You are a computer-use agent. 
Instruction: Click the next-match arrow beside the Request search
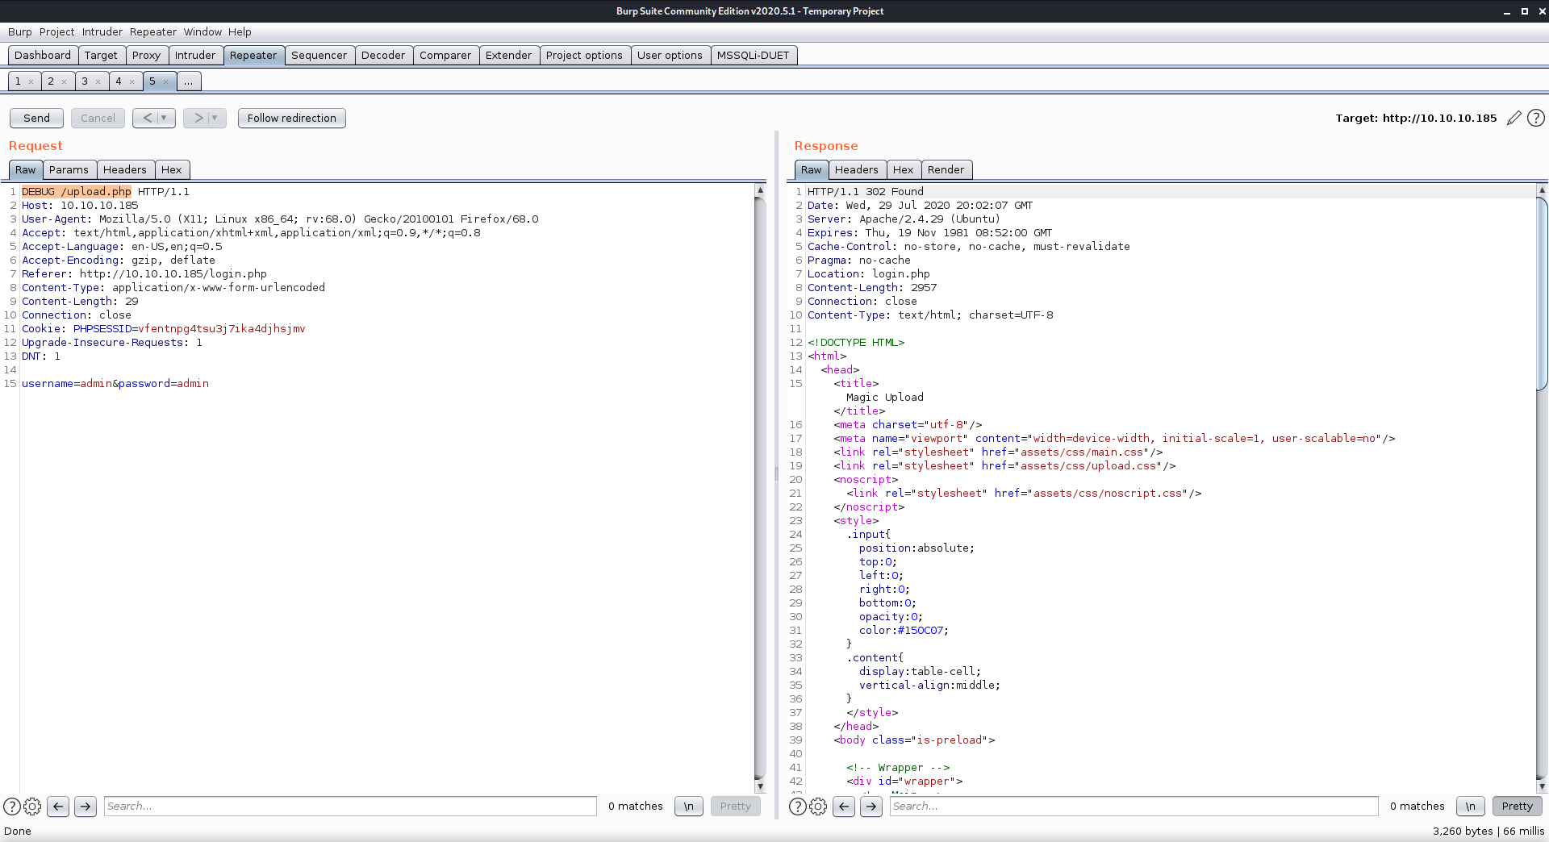pos(86,806)
